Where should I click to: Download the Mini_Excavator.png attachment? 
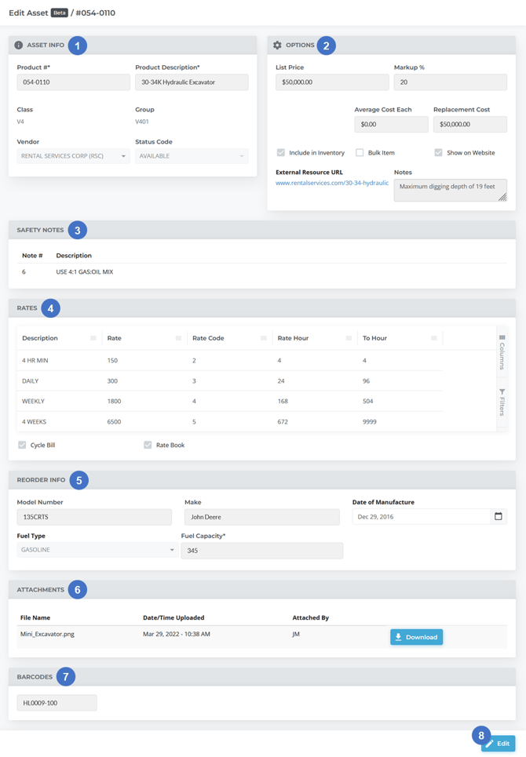(416, 637)
